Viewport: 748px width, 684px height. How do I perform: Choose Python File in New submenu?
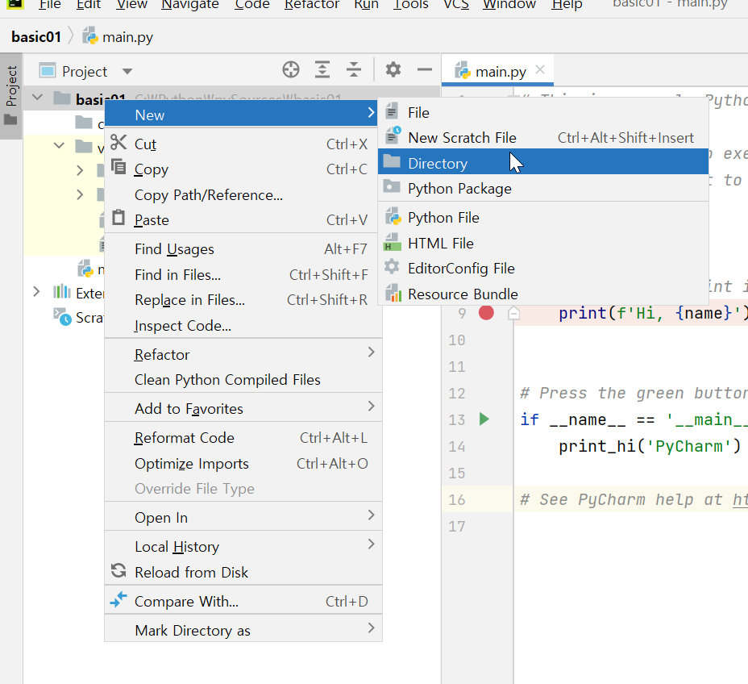click(543, 217)
